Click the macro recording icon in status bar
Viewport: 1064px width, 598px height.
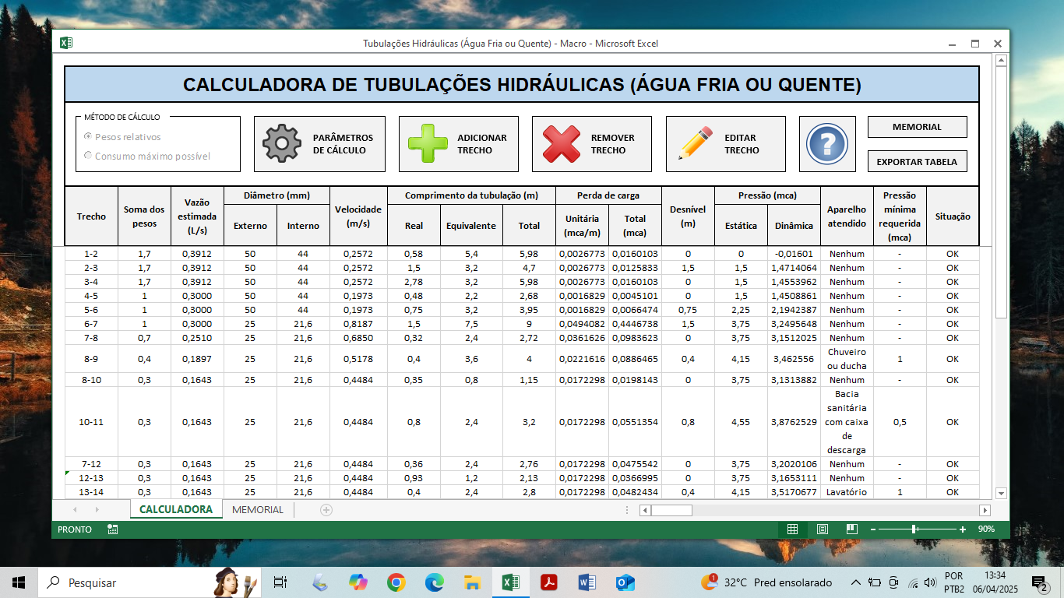point(113,529)
